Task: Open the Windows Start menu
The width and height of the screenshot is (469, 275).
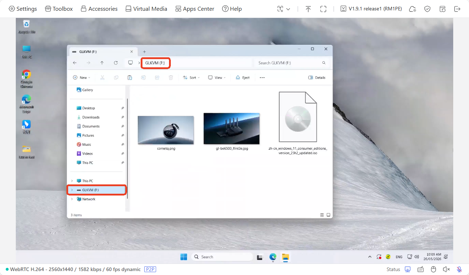Action: [184, 257]
